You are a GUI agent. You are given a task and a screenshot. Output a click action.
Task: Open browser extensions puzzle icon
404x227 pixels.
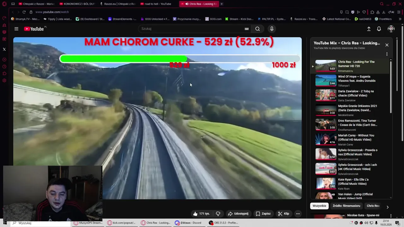point(372,12)
